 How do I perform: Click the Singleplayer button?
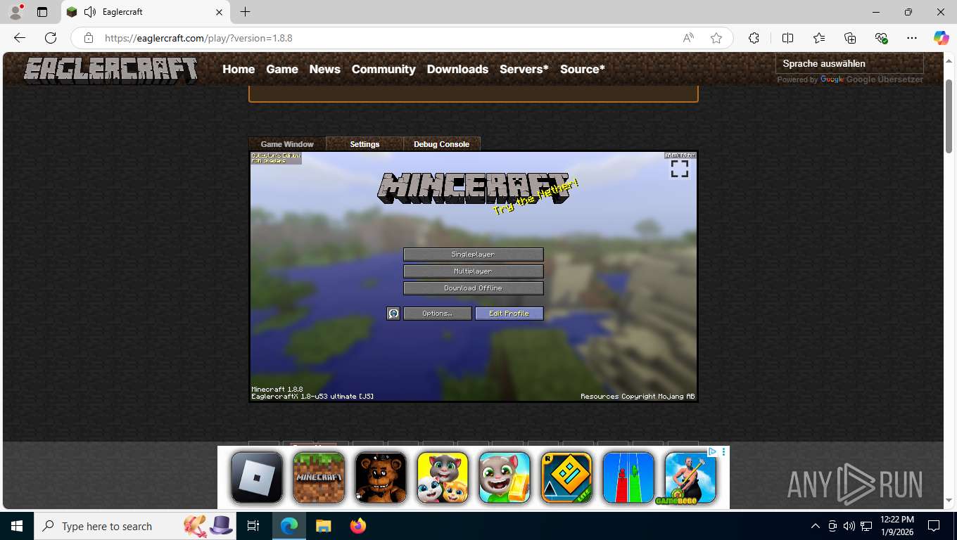(x=474, y=255)
